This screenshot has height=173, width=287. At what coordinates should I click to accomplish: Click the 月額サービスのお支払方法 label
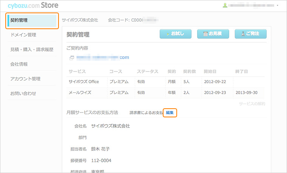click(92, 112)
